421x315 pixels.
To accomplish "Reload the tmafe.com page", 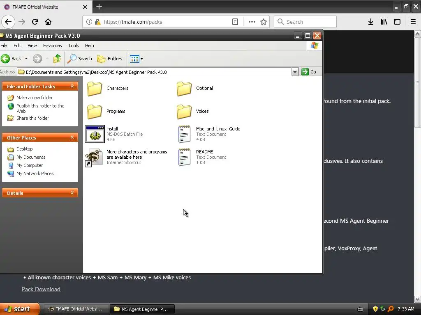I will (x=35, y=22).
